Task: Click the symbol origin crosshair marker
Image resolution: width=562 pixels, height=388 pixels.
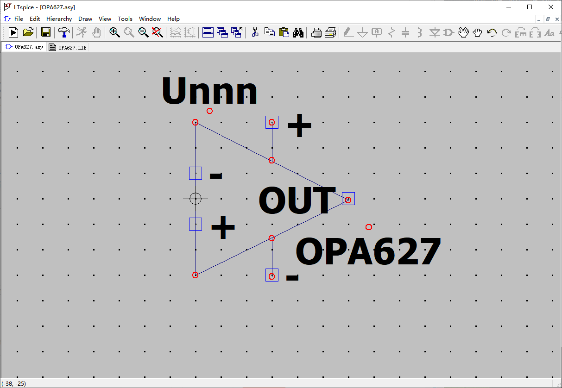Action: [196, 199]
